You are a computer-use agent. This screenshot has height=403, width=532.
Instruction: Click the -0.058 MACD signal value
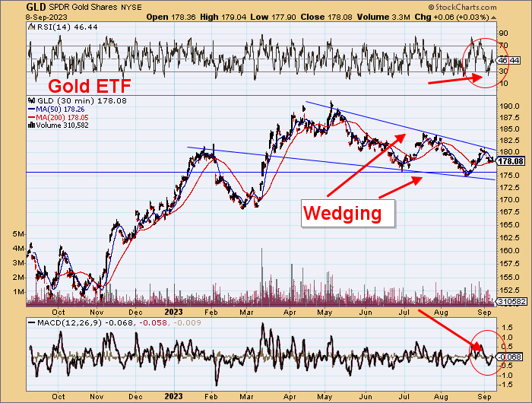click(x=152, y=323)
